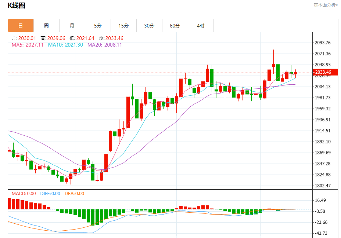Click the 1869.69 price axis label

tap(323, 153)
